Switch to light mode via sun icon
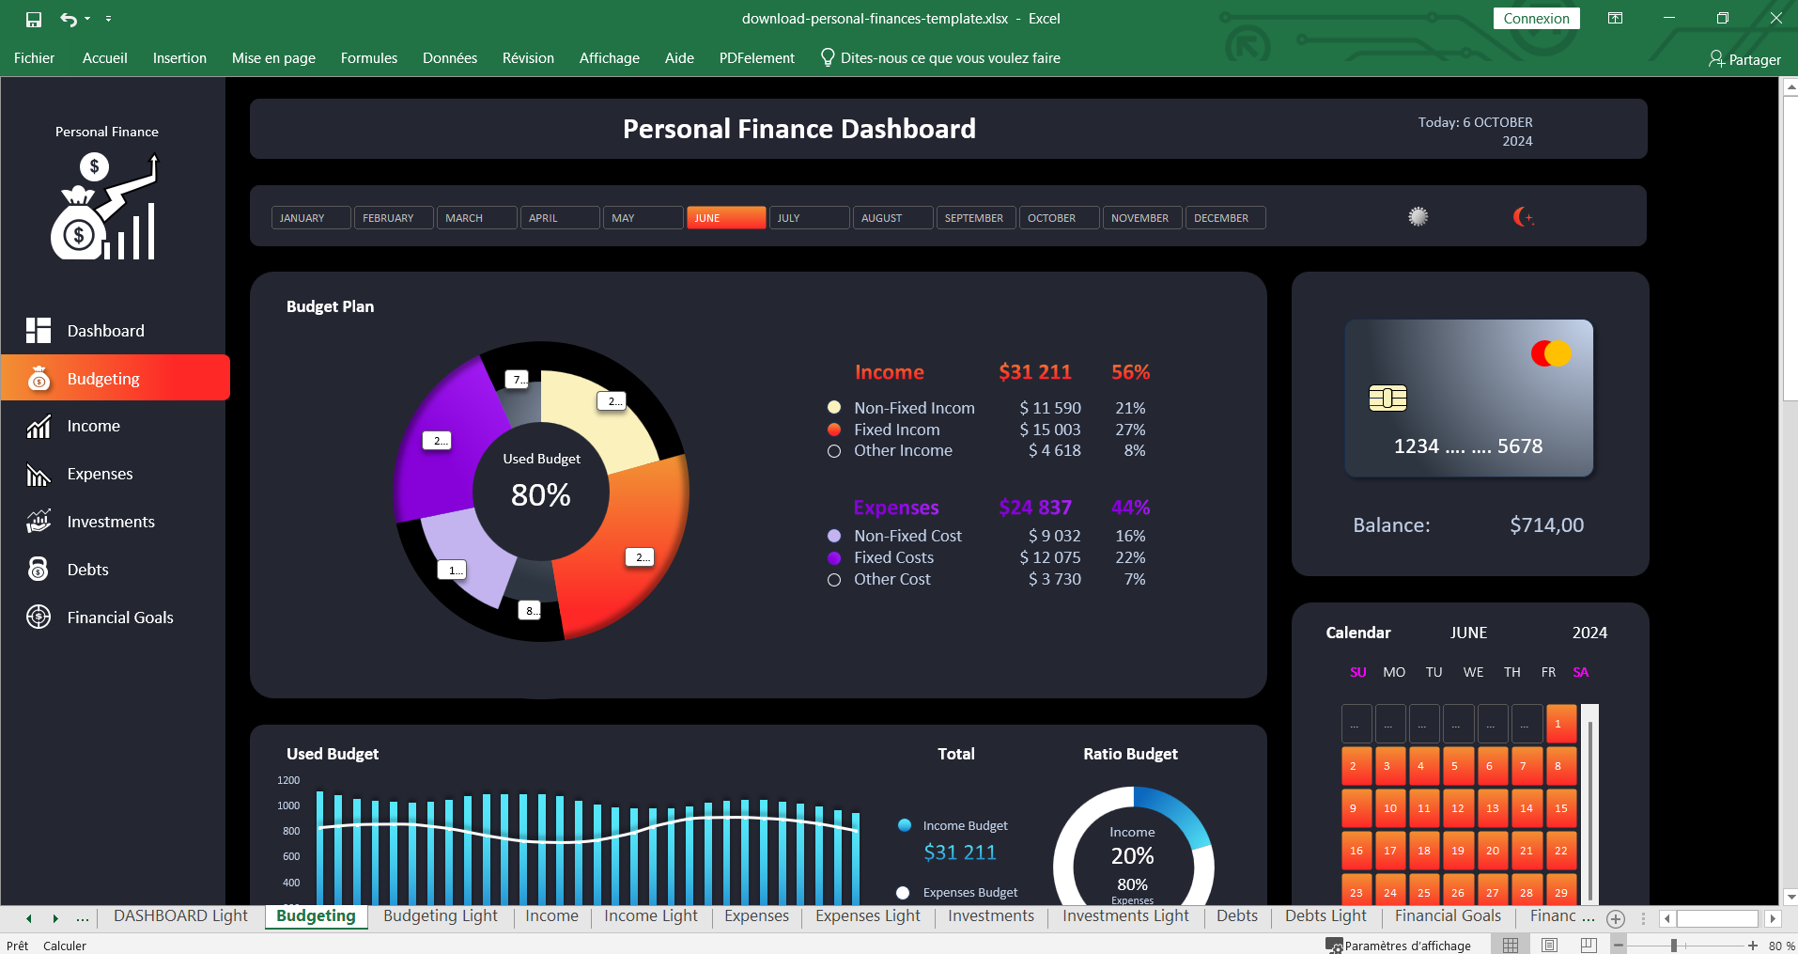Screen dimensions: 1798x954 pyautogui.click(x=1418, y=216)
